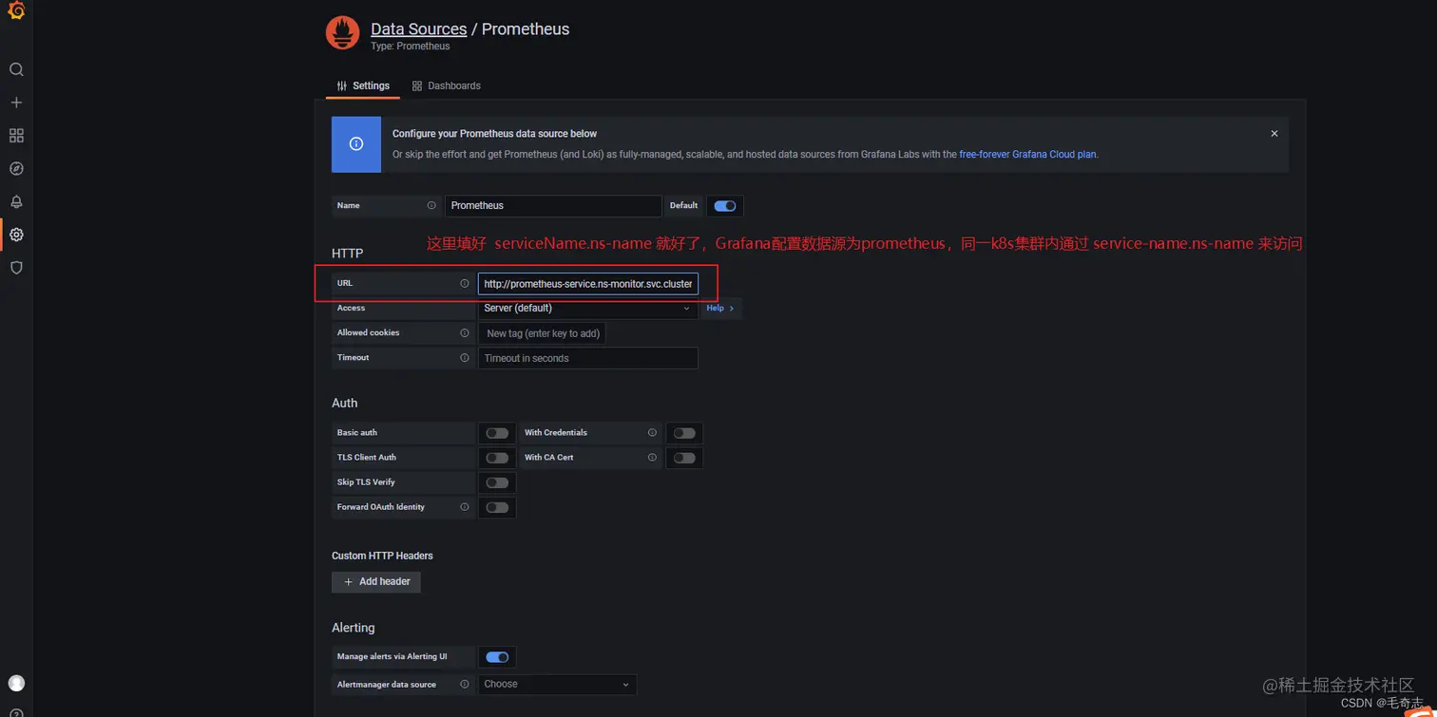Open the Create plus menu

tap(16, 103)
